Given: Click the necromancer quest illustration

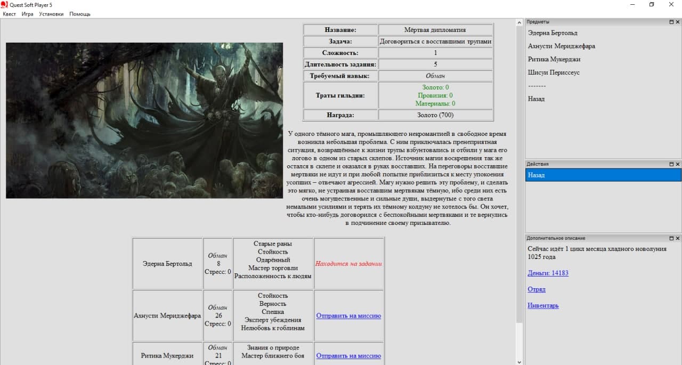Looking at the screenshot, I should coord(144,120).
